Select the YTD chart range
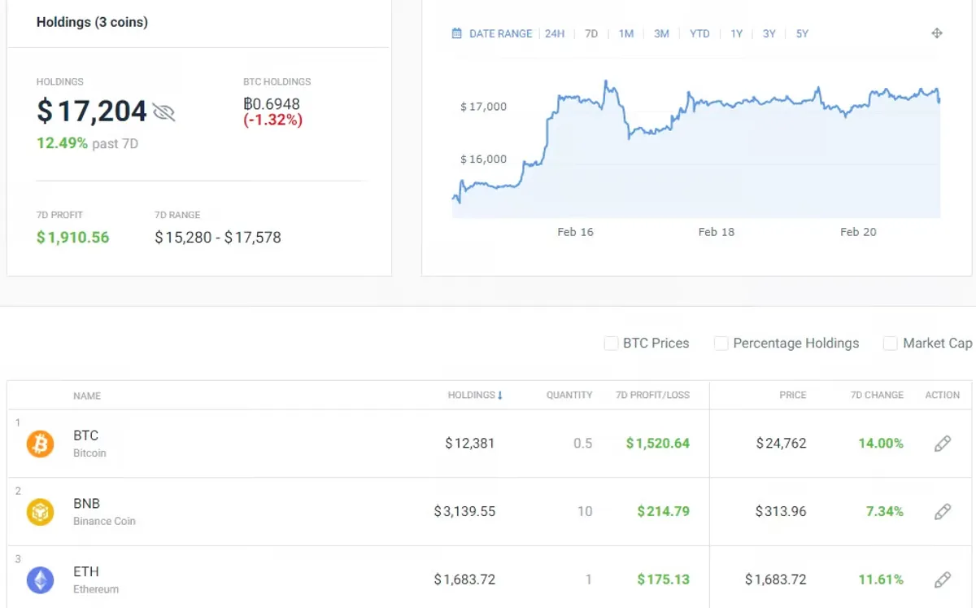The width and height of the screenshot is (976, 608). pos(699,33)
